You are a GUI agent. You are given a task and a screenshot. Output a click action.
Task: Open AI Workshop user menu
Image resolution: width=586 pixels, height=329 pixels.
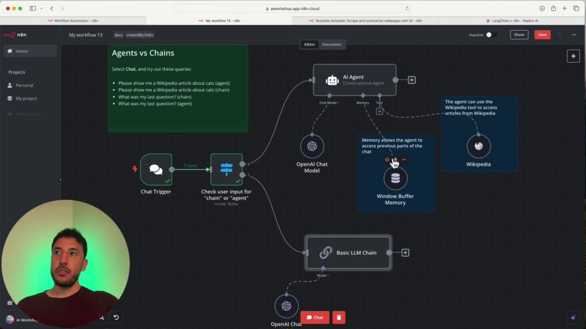(22, 320)
